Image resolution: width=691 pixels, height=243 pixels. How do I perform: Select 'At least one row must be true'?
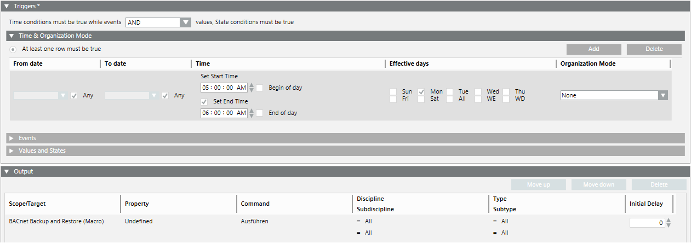click(x=13, y=49)
